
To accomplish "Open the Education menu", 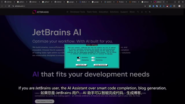I will (x=103, y=12).
